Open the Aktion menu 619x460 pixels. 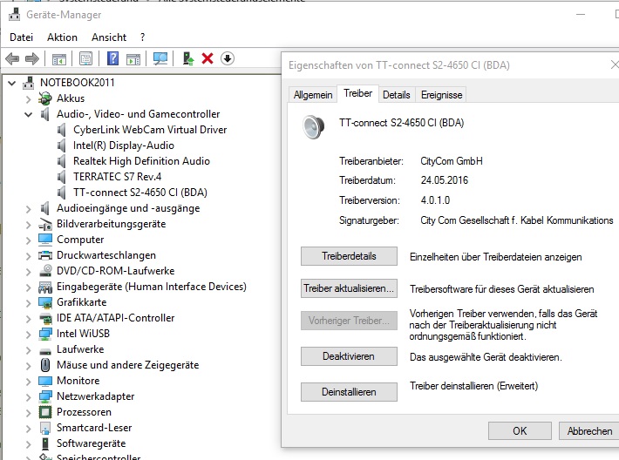62,37
